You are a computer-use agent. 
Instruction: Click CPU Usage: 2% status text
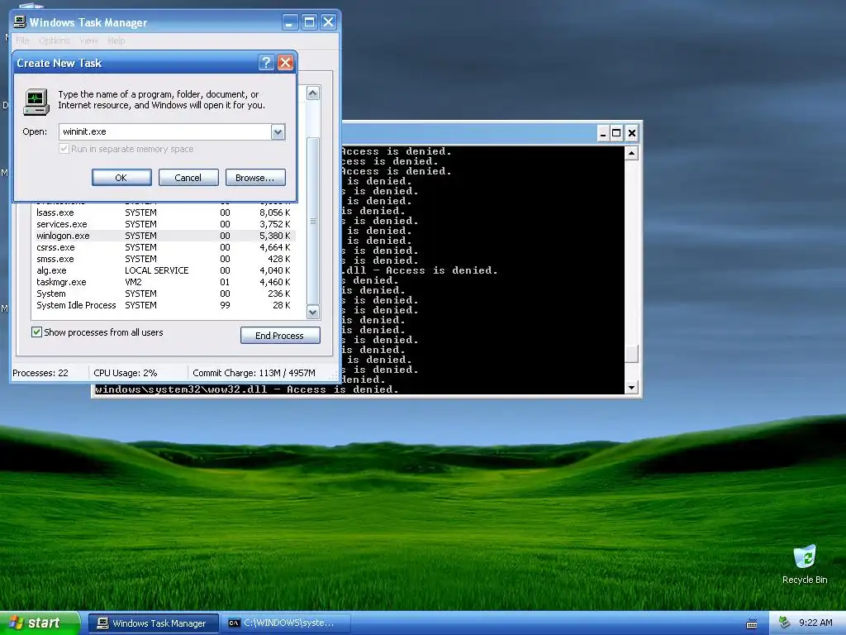pyautogui.click(x=126, y=373)
